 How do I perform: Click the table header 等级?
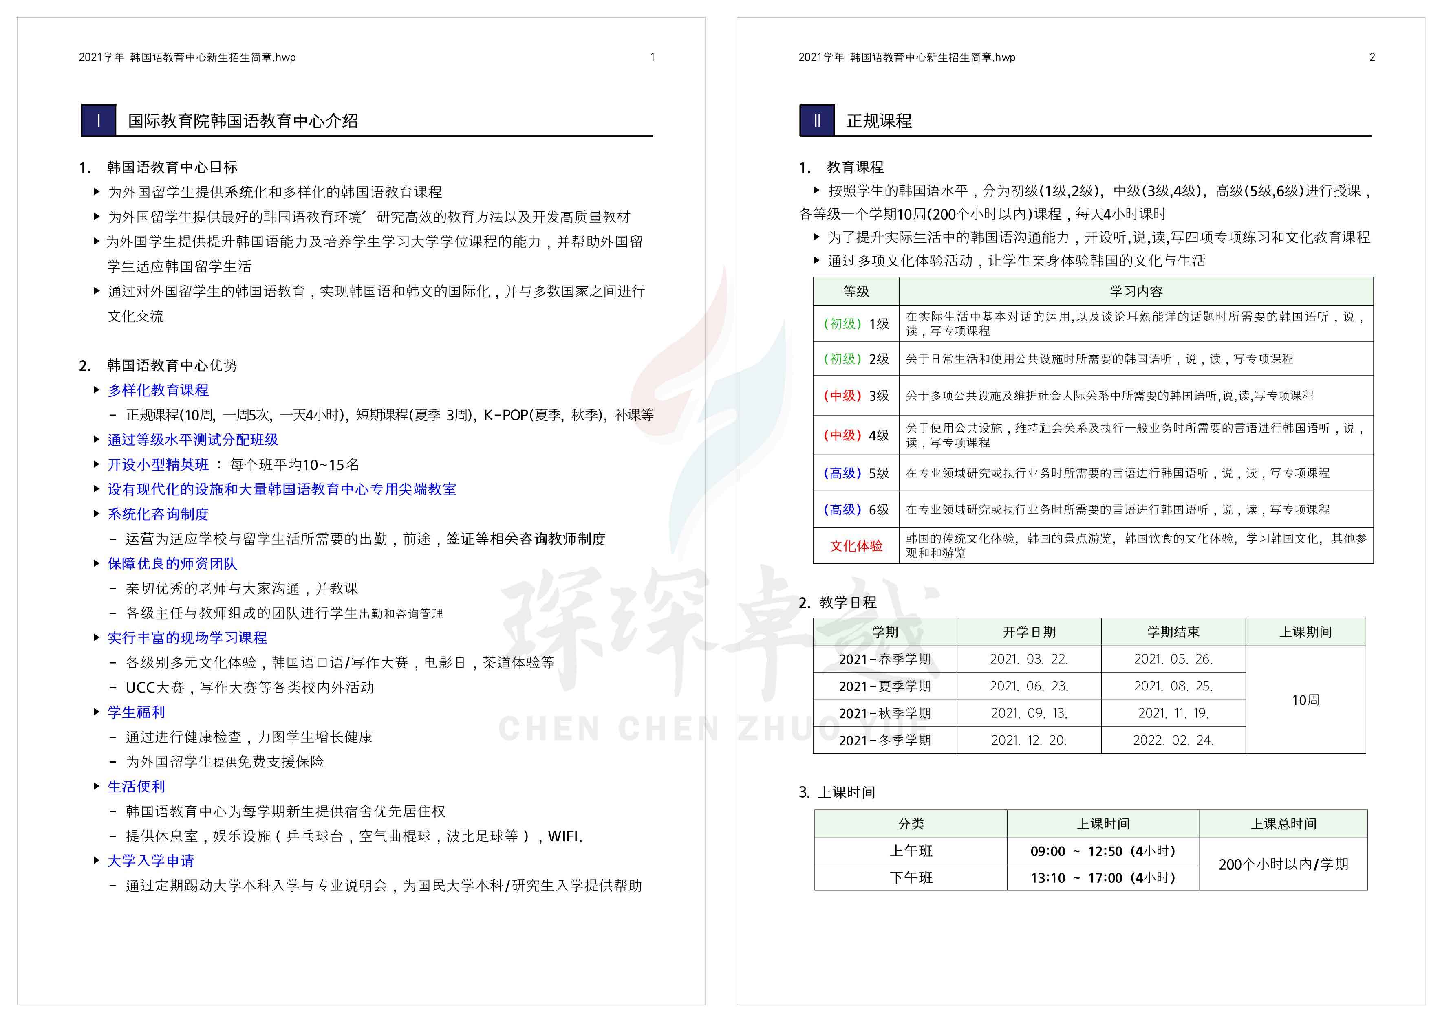coord(856,292)
